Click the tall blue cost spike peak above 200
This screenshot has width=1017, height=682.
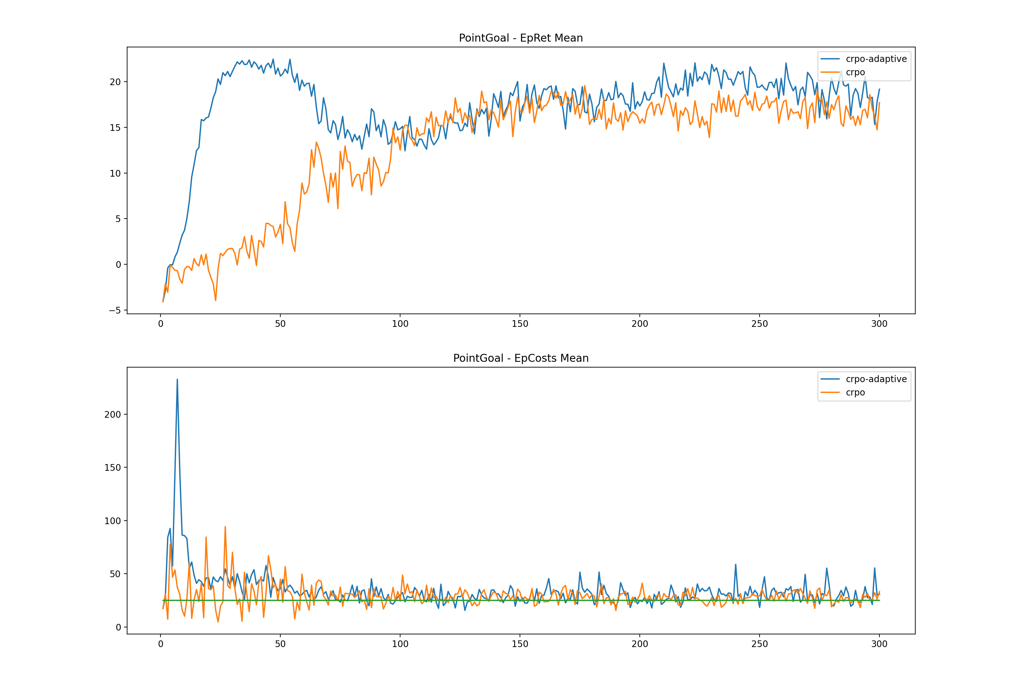pyautogui.click(x=177, y=380)
